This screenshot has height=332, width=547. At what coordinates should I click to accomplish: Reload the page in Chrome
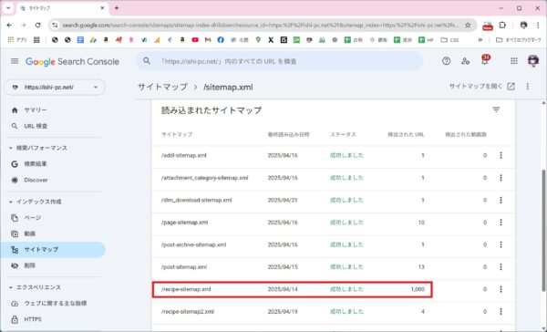(37, 26)
